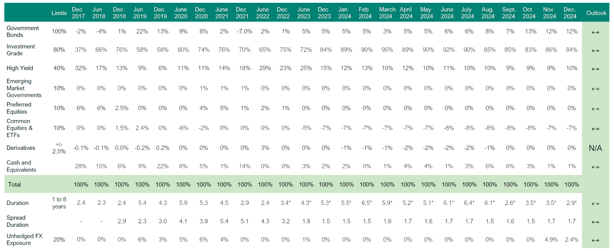The height and width of the screenshot is (251, 614).
Task: Click the High Yield outlook arrow icon
Action: (595, 69)
